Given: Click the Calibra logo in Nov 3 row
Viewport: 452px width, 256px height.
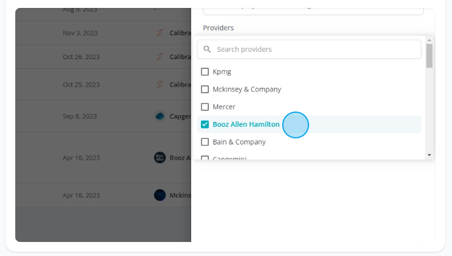Looking at the screenshot, I should click(x=159, y=33).
